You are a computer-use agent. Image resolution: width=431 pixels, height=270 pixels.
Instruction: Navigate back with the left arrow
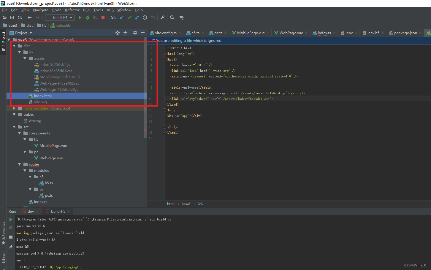click(x=29, y=18)
